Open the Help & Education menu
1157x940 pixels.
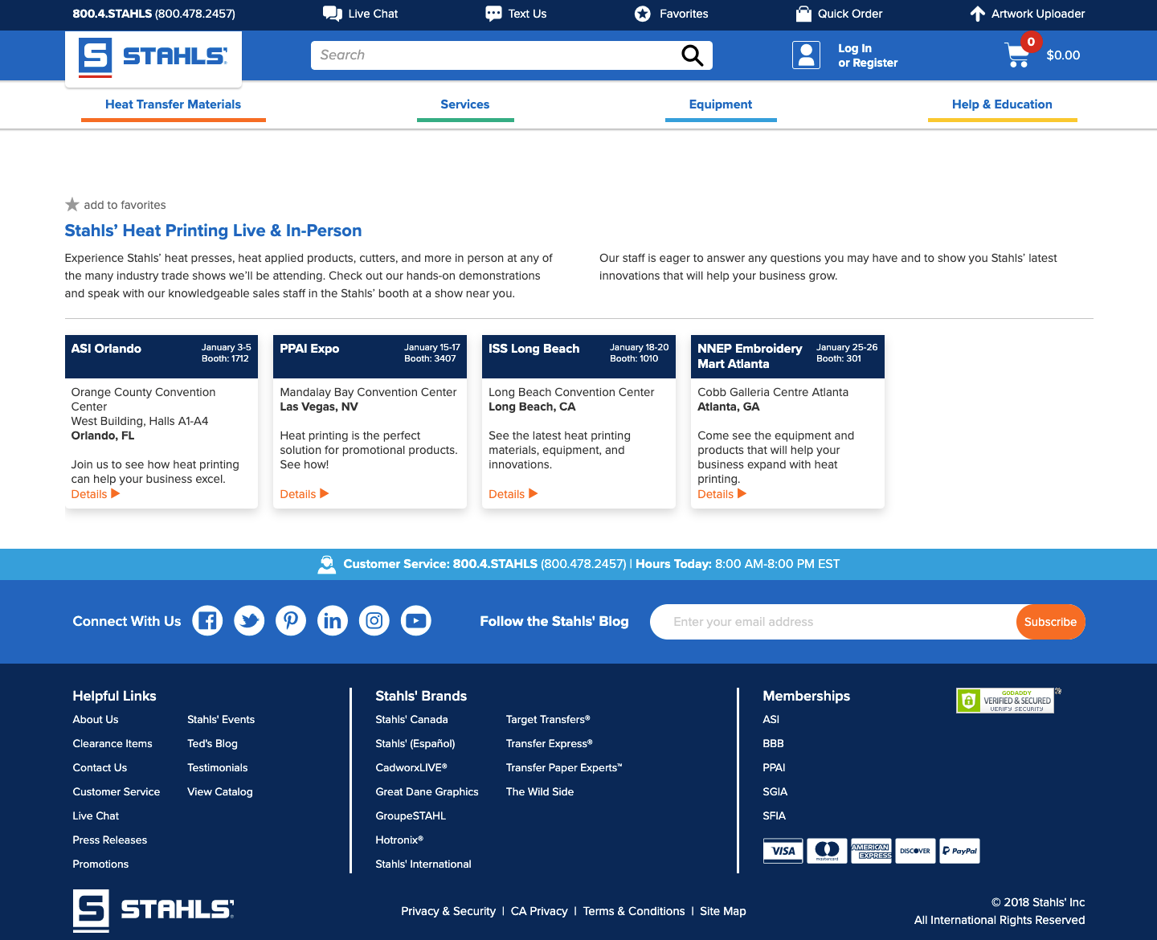(1002, 104)
